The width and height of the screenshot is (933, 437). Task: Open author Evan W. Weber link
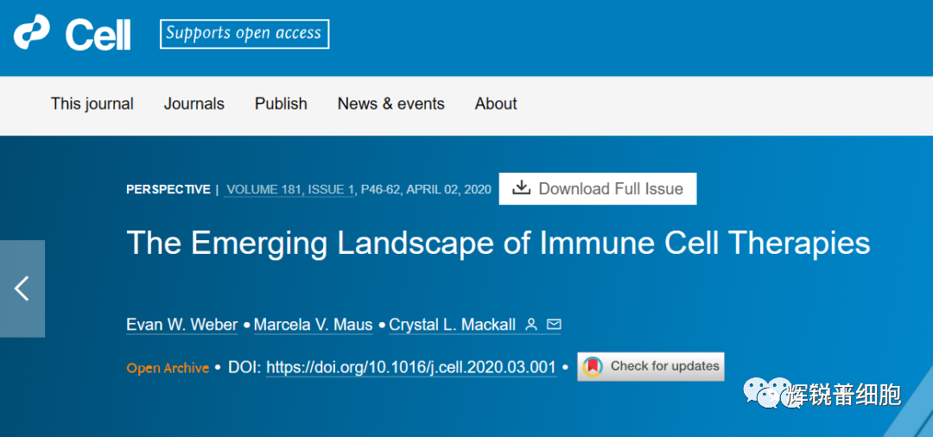(182, 326)
